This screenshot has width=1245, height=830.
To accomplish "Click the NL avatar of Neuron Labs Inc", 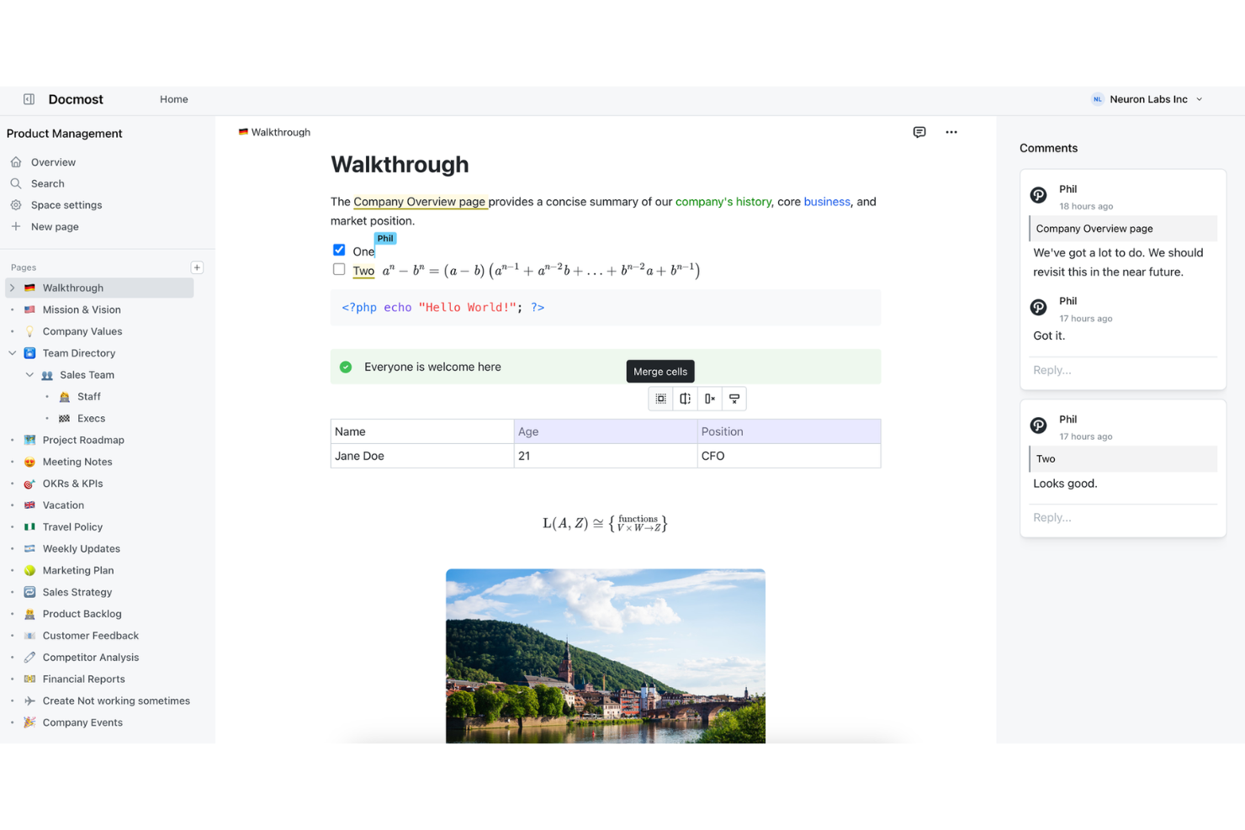I will pos(1098,99).
